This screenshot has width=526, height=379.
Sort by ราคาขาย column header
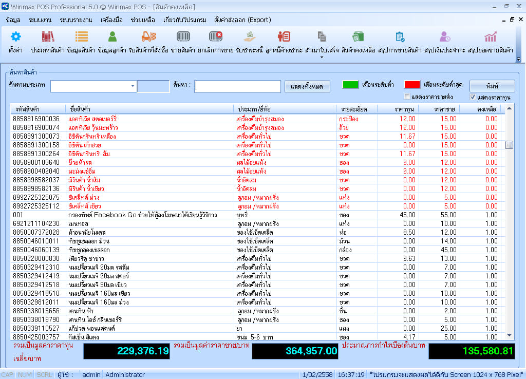(x=439, y=109)
